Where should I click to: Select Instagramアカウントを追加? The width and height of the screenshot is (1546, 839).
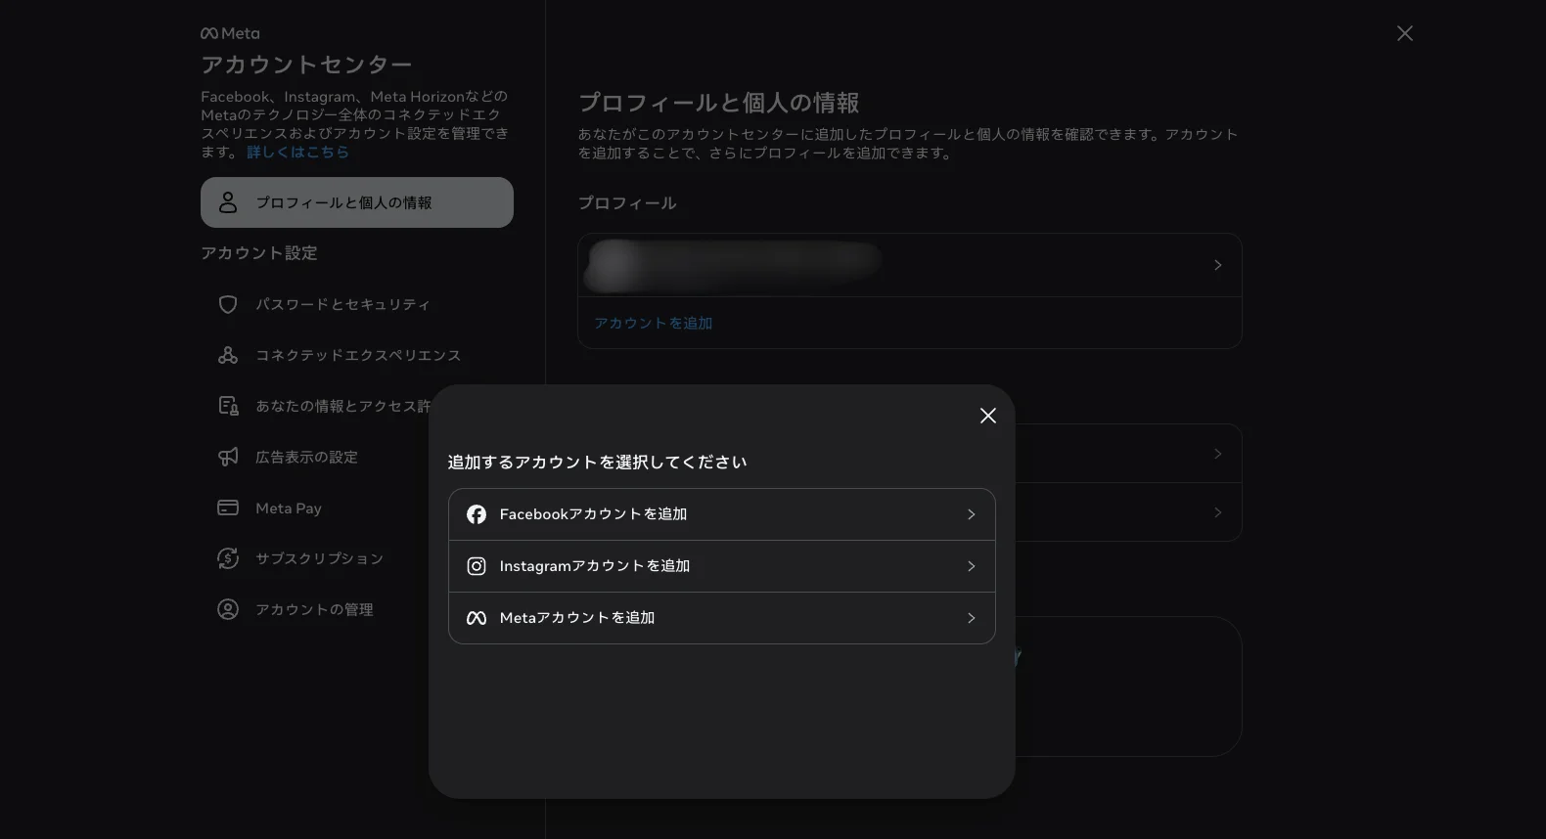pos(722,566)
